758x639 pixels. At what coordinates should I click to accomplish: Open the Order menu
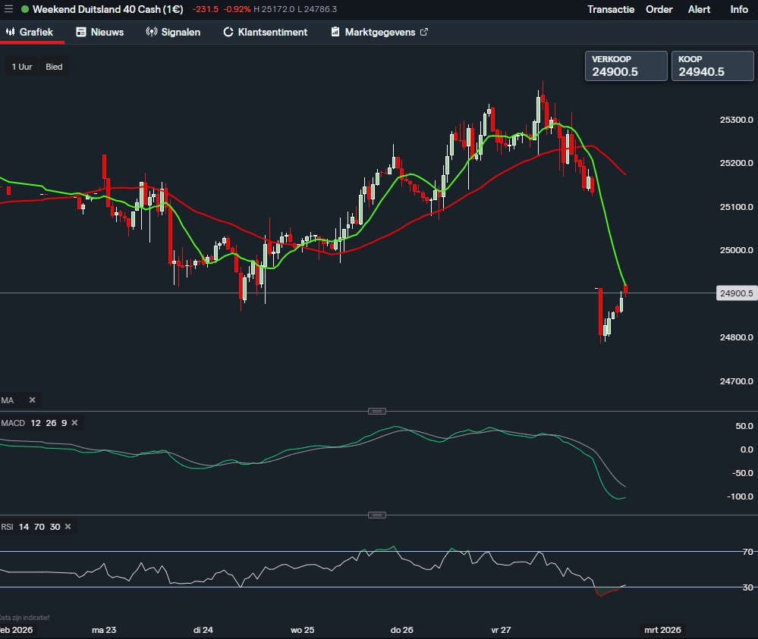tap(659, 9)
